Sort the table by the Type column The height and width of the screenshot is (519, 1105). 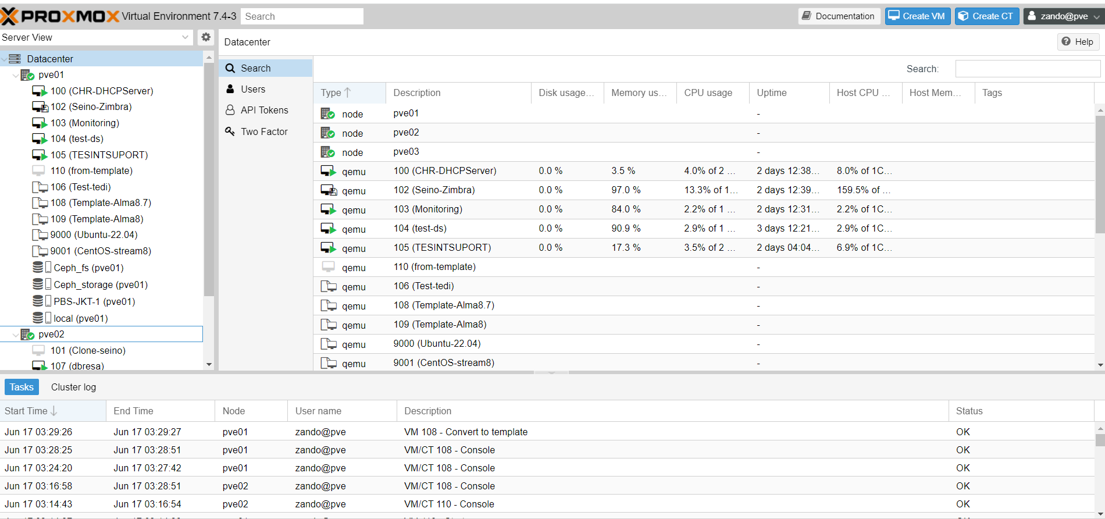[349, 93]
